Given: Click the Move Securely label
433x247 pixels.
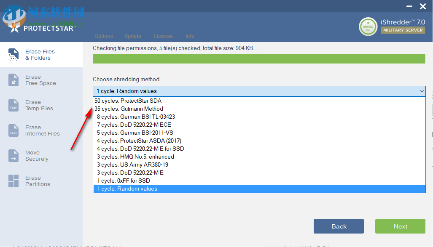Looking at the screenshot, I should click(37, 156).
